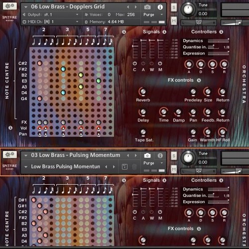Select previous preset arrow beside Low Brass Pulsing Momentun
Screen dimensions: 249x249
pos(106,167)
